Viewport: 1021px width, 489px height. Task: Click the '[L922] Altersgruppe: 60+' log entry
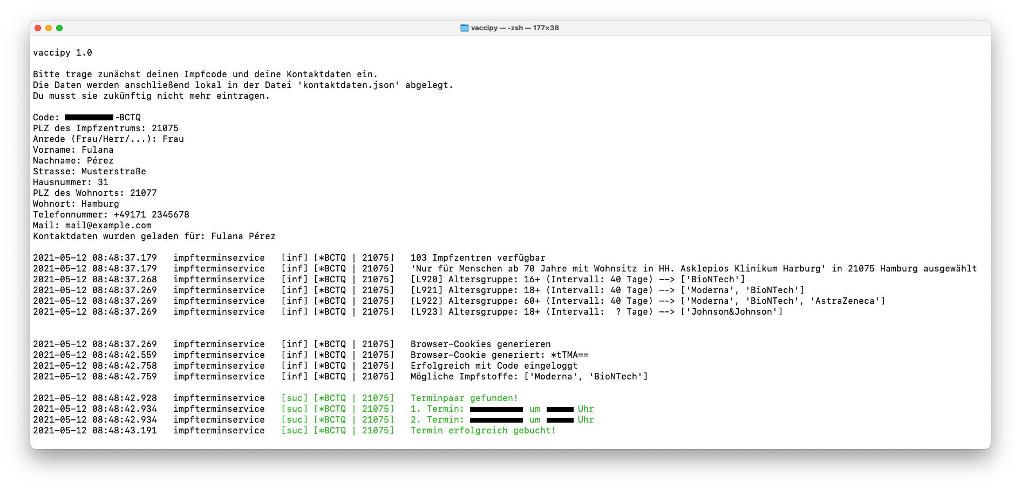point(648,301)
